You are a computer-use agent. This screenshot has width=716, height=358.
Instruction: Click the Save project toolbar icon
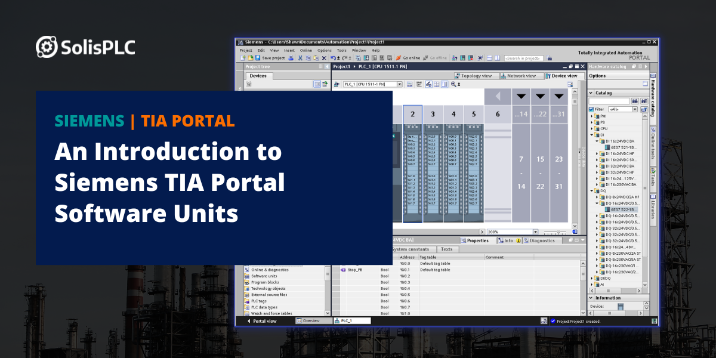click(258, 58)
